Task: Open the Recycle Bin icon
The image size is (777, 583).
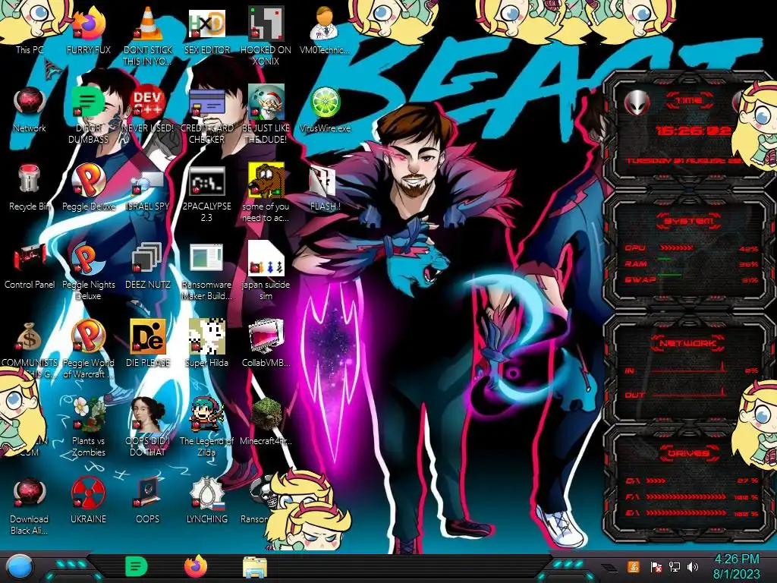Action: 30,188
